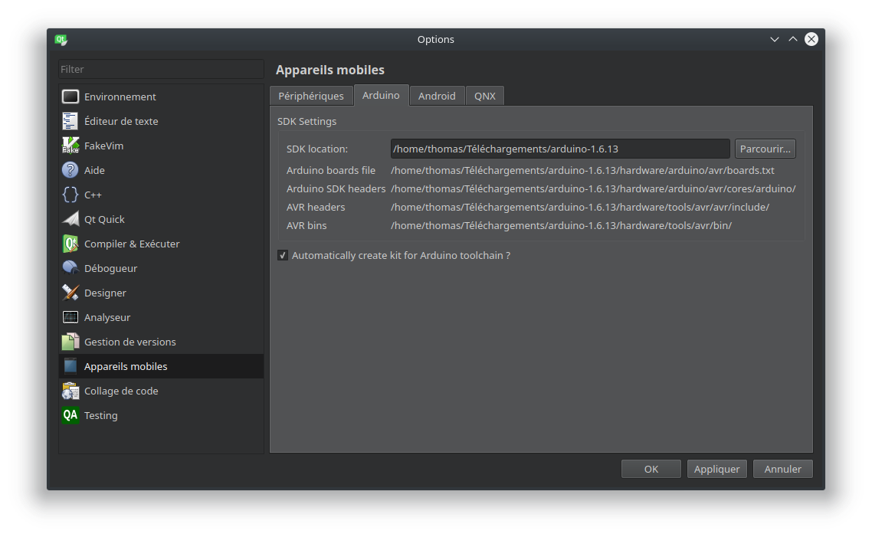This screenshot has width=872, height=537.
Task: Click the AVR bins path text
Action: pos(561,225)
